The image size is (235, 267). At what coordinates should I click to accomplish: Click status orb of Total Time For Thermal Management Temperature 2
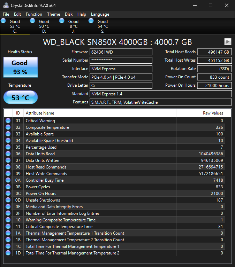pyautogui.click(x=8, y=253)
